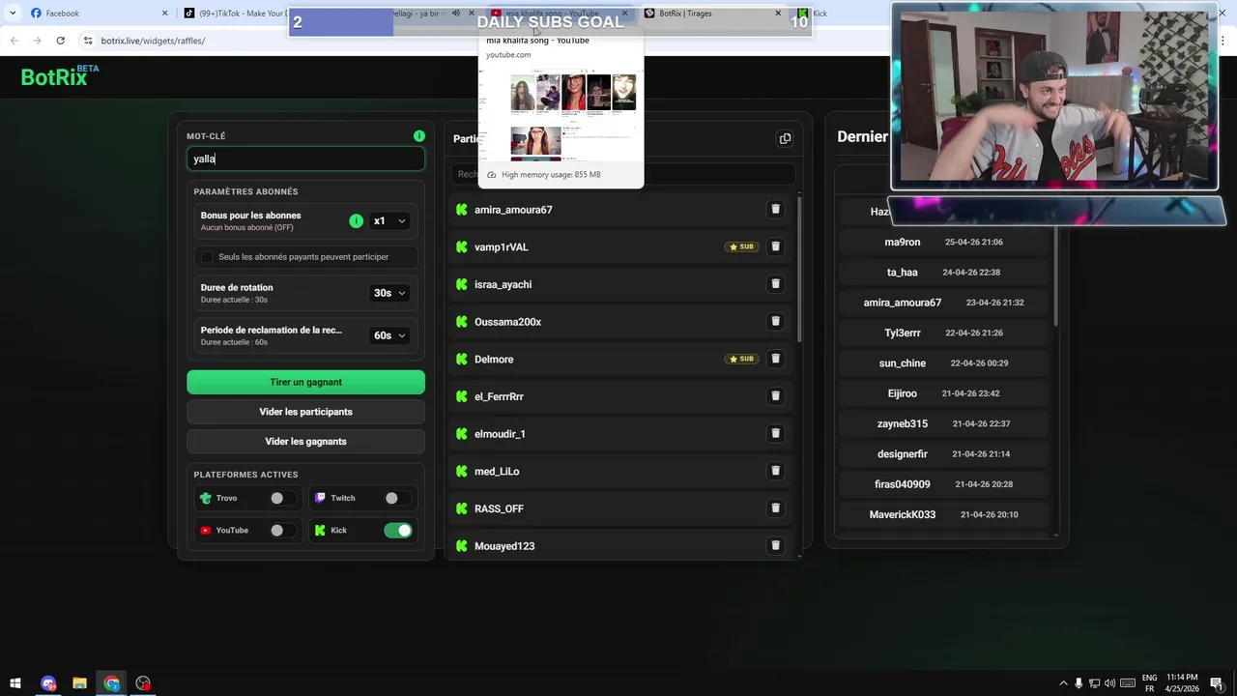This screenshot has width=1237, height=696.
Task: Copy participants list icon
Action: 785,138
